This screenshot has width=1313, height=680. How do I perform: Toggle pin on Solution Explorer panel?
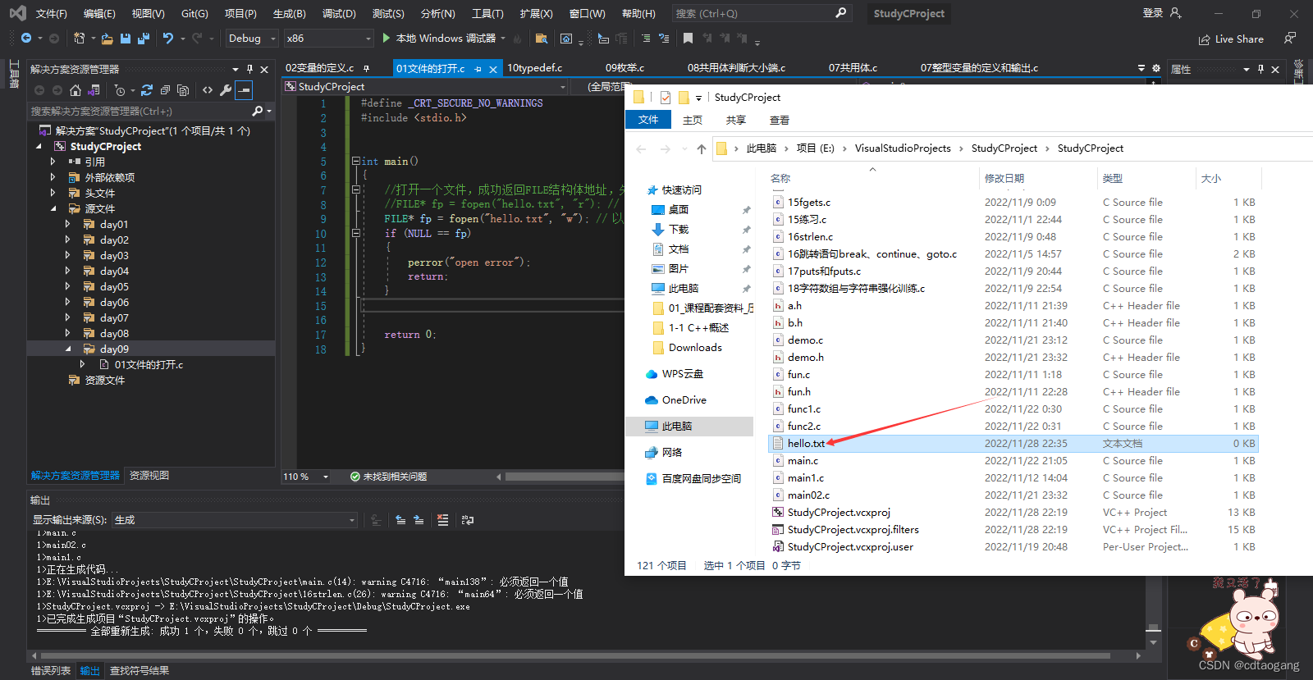250,69
